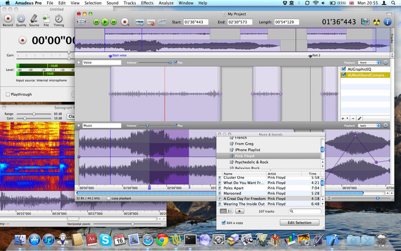The image size is (401, 251).
Task: Click the Record icon in the recording toolbar
Action: click(x=8, y=18)
